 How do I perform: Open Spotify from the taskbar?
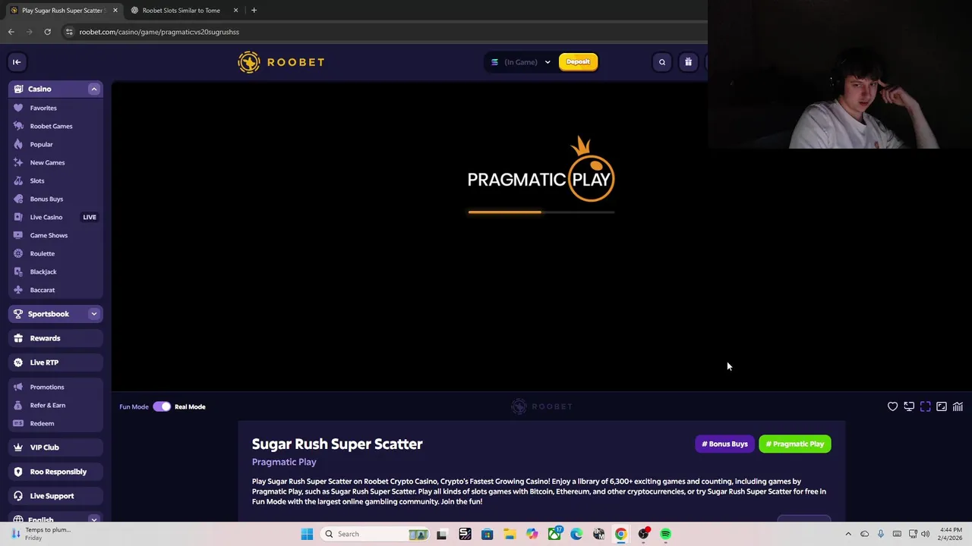click(x=665, y=534)
